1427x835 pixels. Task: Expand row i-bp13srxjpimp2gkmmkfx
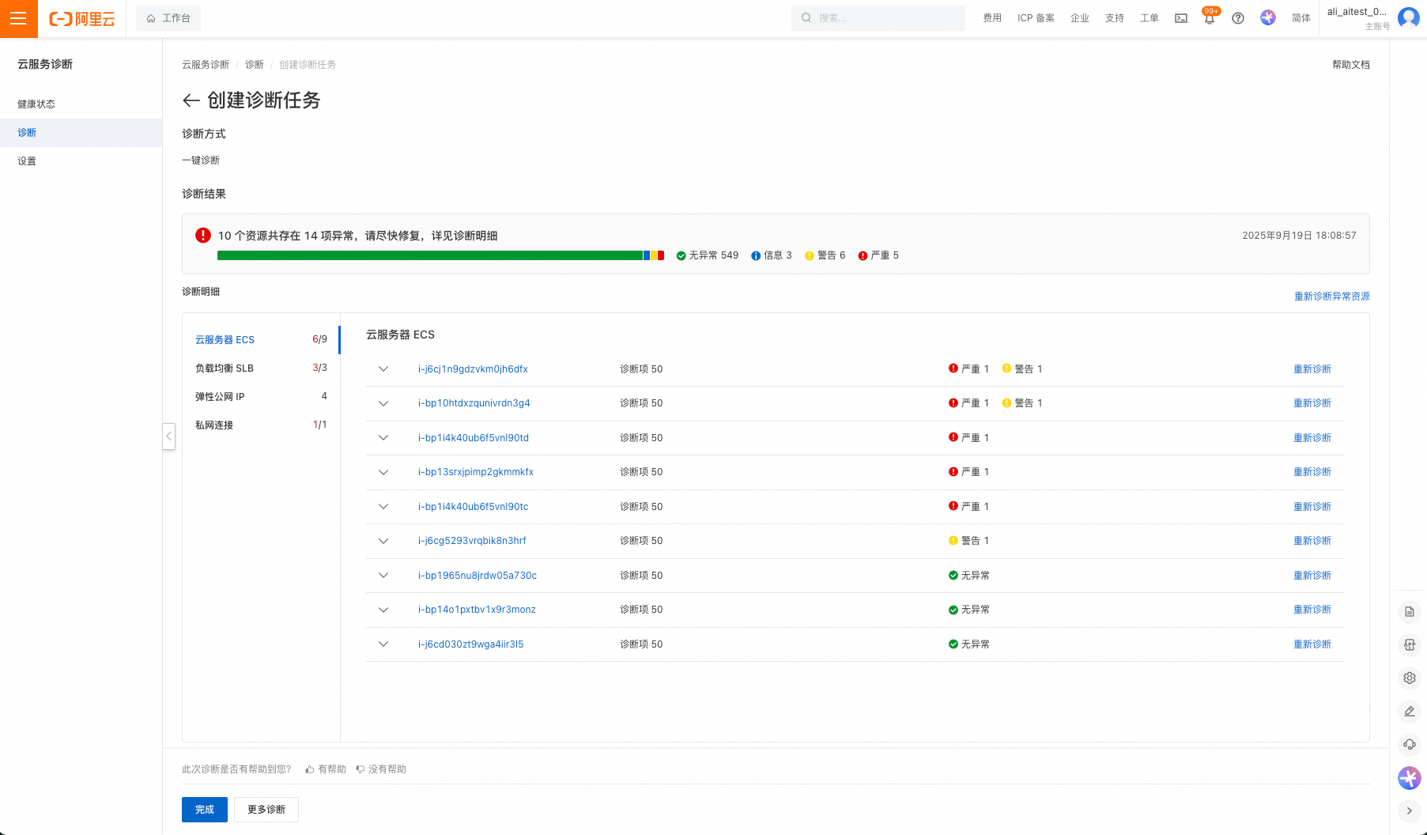coord(383,472)
